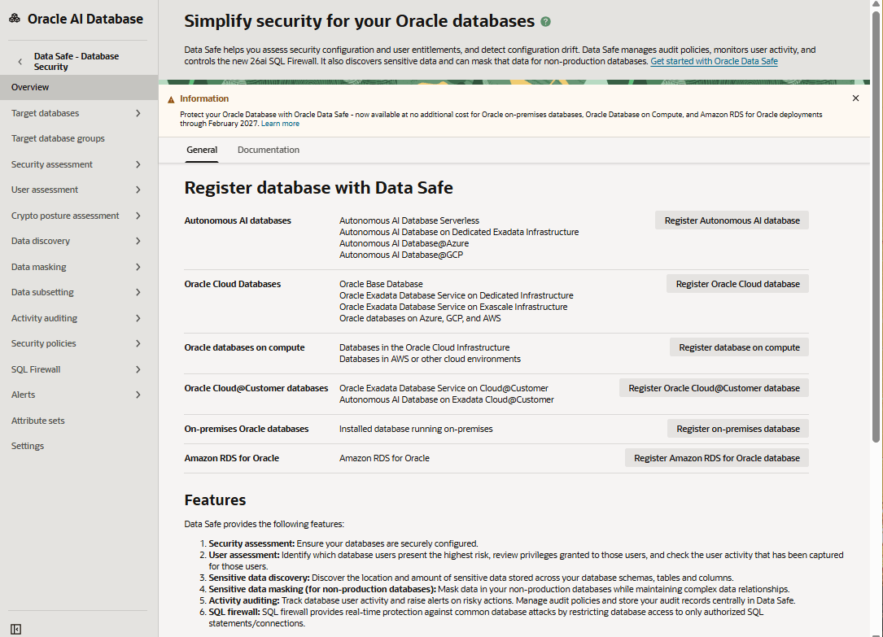883x637 pixels.
Task: Expand the Alerts chevron
Action: [138, 395]
